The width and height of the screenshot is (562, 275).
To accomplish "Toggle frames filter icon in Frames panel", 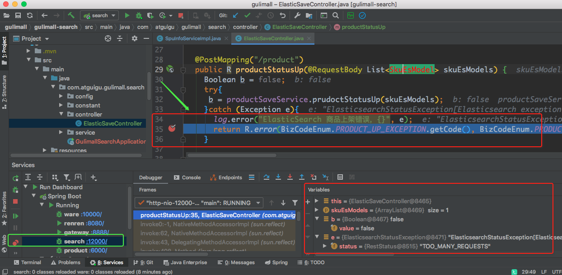I will pyautogui.click(x=295, y=203).
